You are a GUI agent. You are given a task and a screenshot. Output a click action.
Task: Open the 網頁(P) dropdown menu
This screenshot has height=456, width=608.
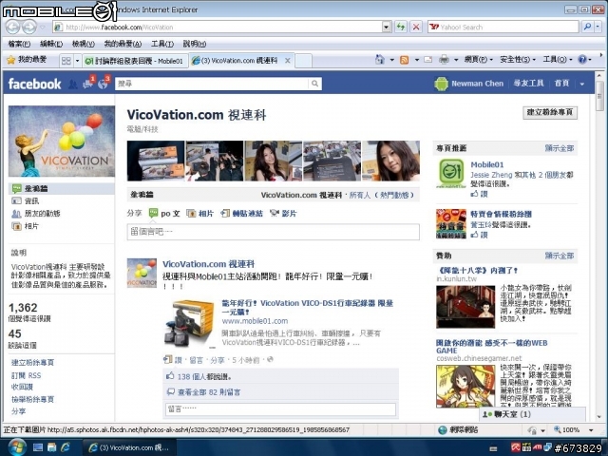479,59
